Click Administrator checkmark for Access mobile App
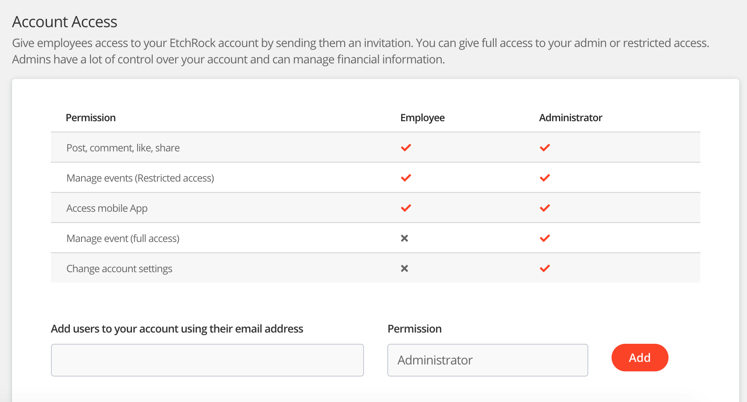The image size is (747, 402). click(545, 208)
